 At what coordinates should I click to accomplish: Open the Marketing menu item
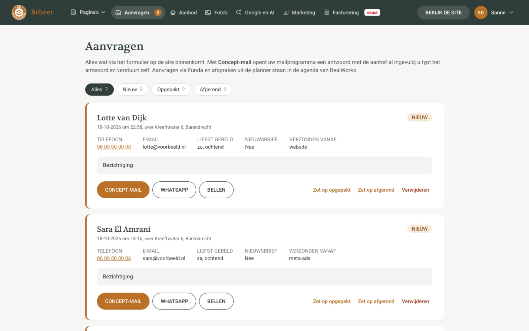pos(299,13)
